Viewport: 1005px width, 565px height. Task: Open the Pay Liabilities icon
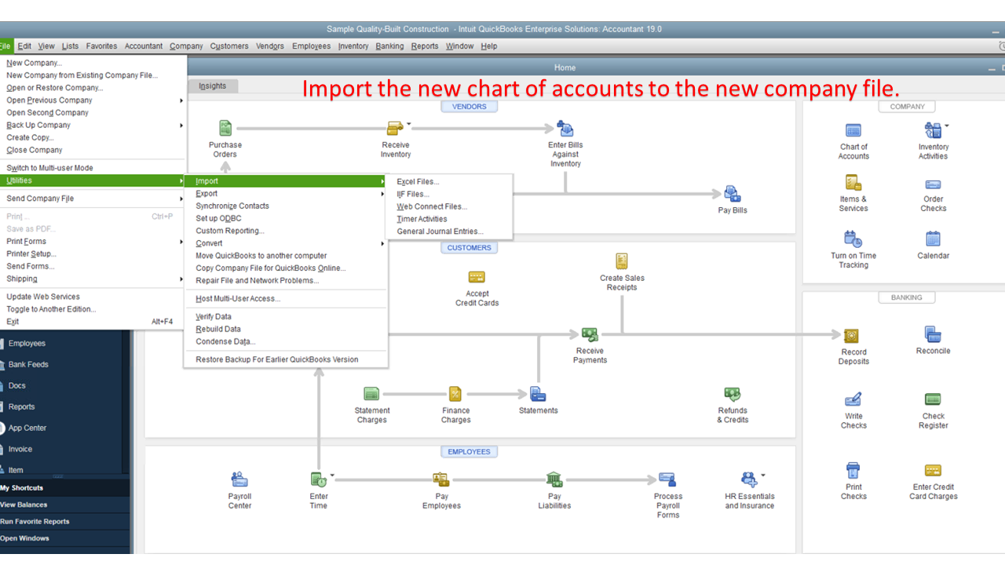554,479
